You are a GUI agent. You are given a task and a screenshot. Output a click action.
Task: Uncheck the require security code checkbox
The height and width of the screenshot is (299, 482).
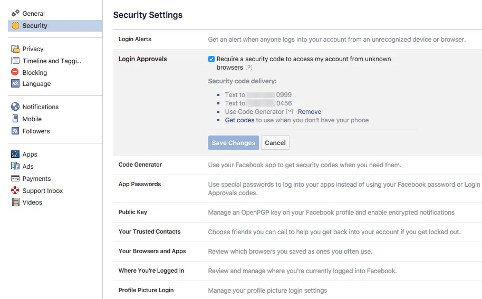[x=211, y=59]
